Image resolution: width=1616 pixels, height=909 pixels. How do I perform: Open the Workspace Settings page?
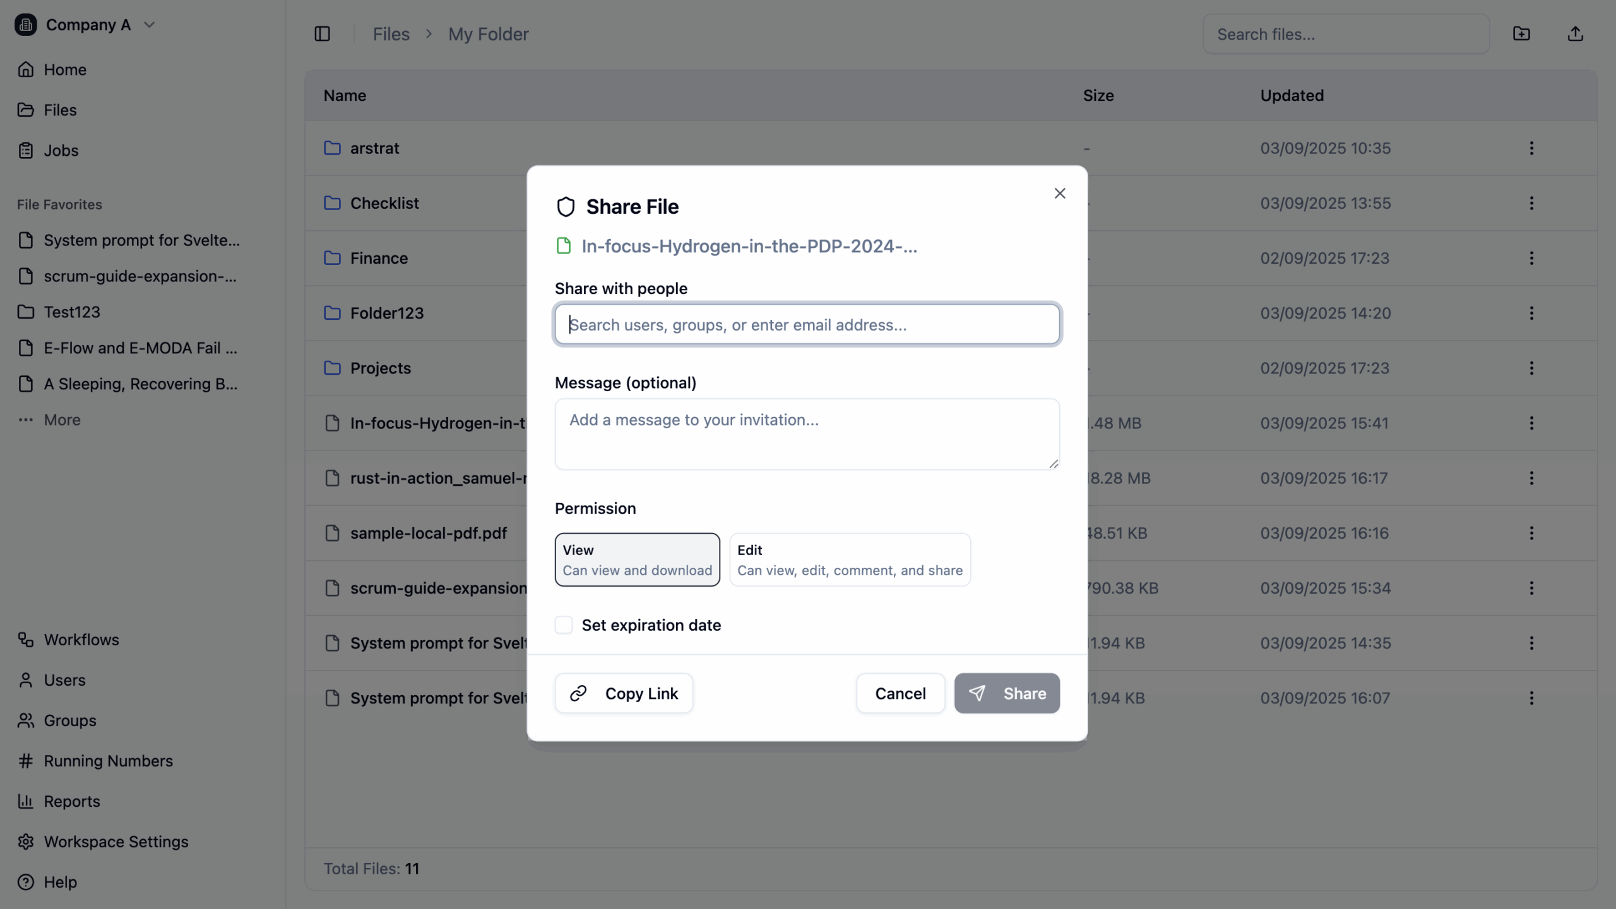point(116,842)
